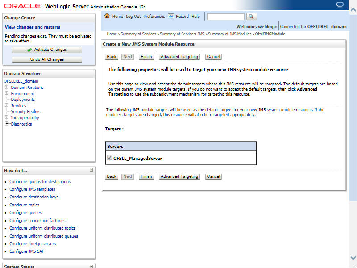357x268 pixels.
Task: Collapse the System Status panel
Action: 91,266
